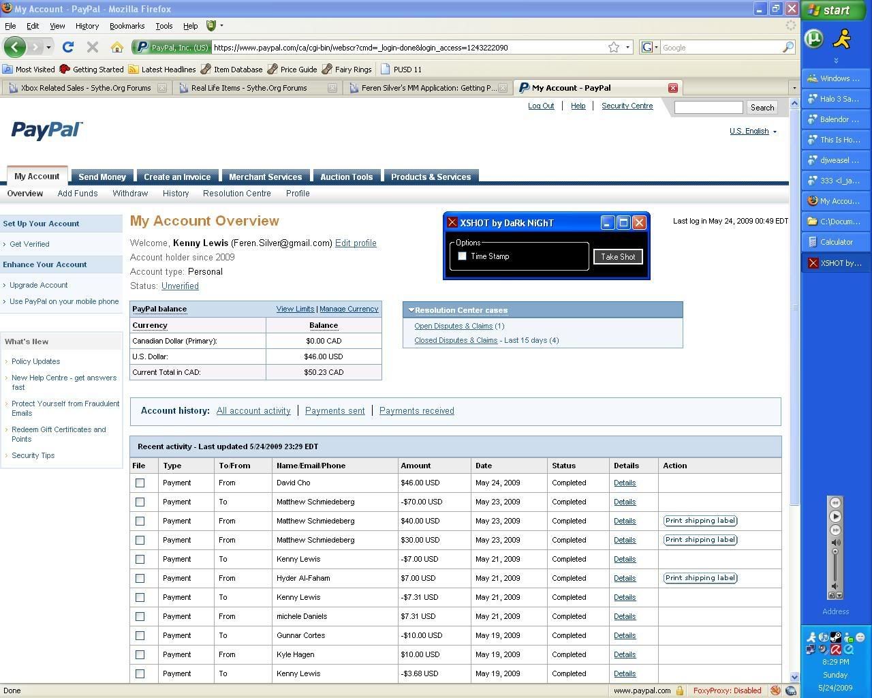Open the Bookmarks menu

[x=127, y=26]
